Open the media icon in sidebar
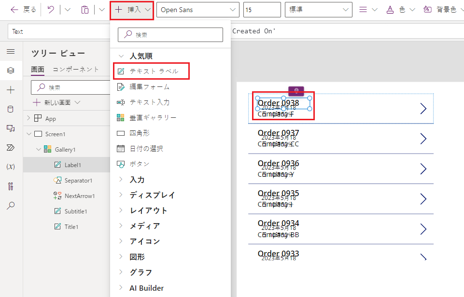 11,128
